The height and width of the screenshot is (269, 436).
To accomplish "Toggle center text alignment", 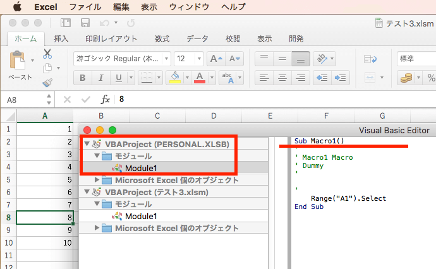I will 282,78.
